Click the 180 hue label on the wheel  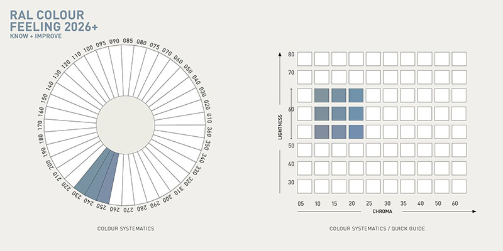(41, 139)
